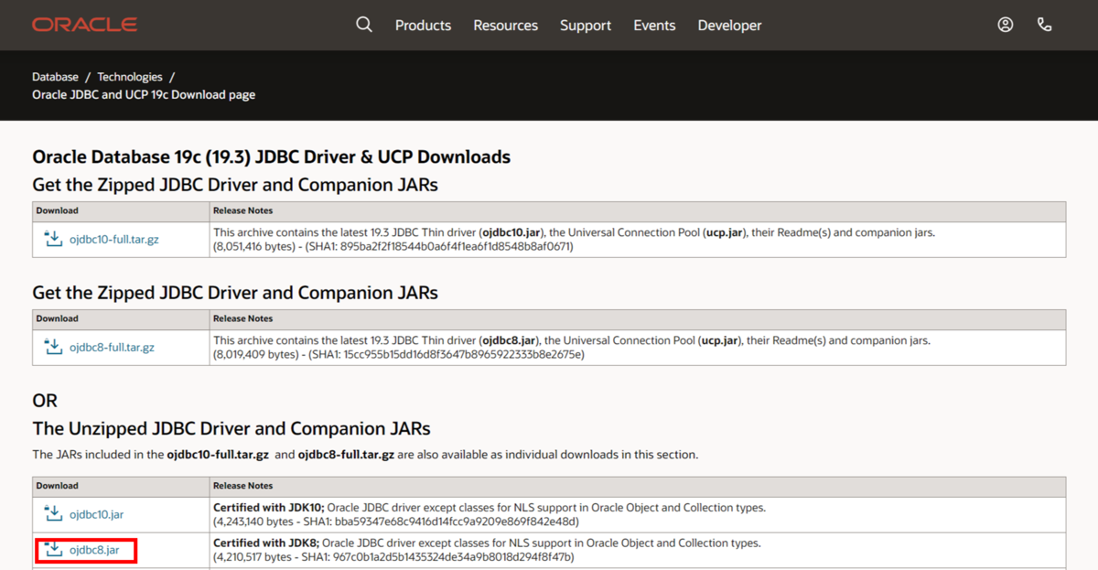Open the Resources menu
The height and width of the screenshot is (570, 1098).
(x=505, y=26)
